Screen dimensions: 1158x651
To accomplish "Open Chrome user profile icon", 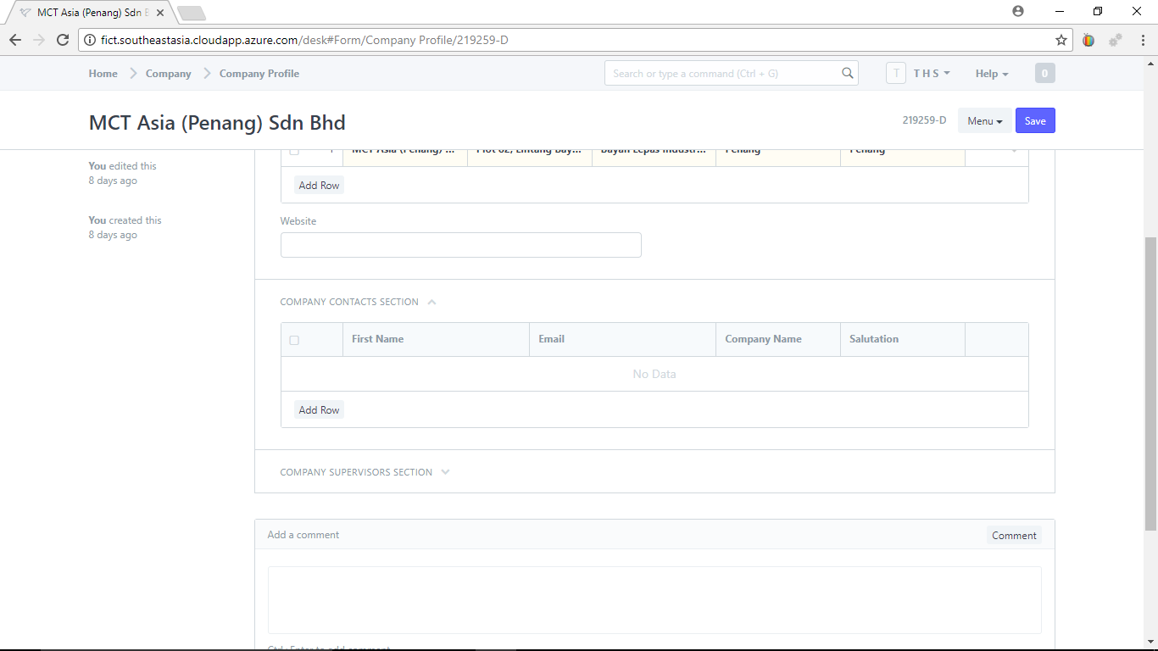I will 1018,11.
